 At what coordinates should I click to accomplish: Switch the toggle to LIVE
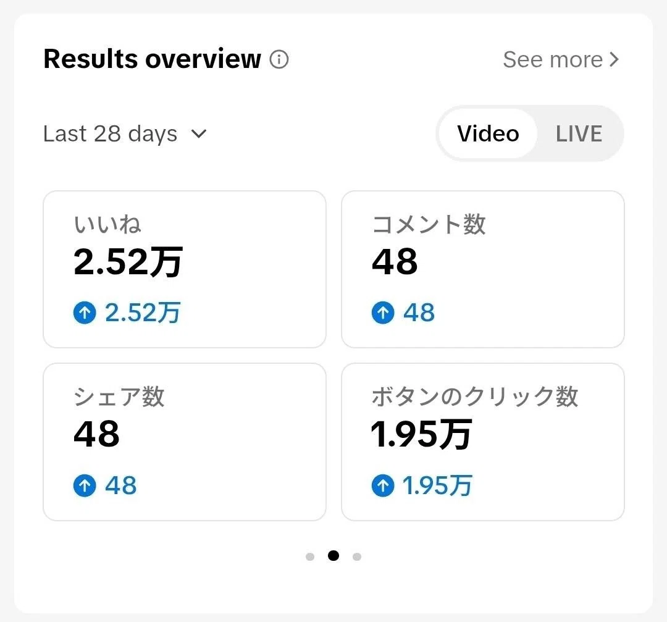[579, 133]
